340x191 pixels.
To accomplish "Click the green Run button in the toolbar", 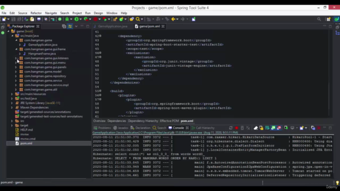I will [x=76, y=19].
